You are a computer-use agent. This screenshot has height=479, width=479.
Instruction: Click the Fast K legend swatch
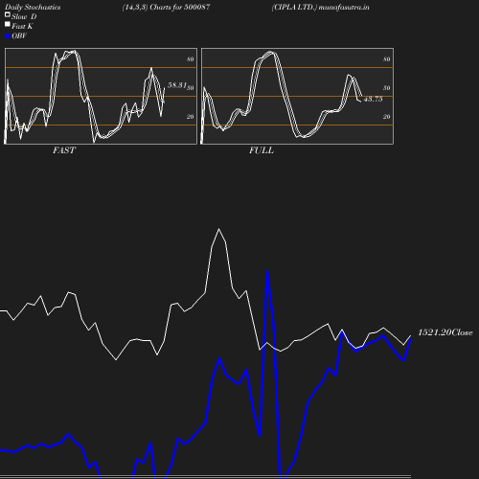tap(8, 24)
